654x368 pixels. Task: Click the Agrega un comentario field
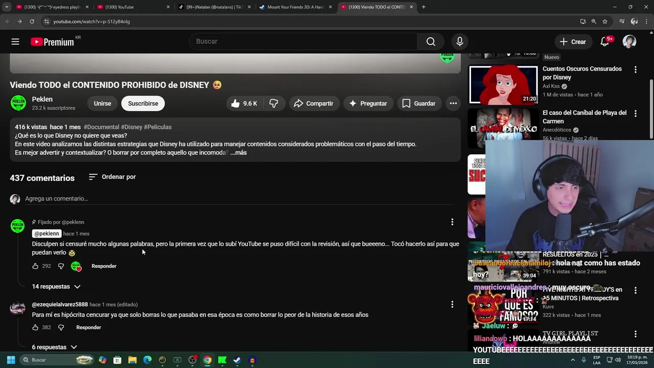coord(240,198)
